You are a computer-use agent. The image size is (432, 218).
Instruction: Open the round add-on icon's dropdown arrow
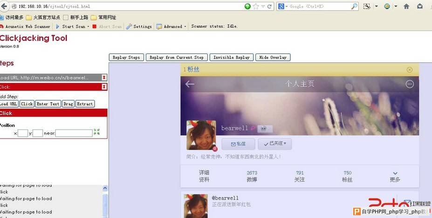(396, 7)
